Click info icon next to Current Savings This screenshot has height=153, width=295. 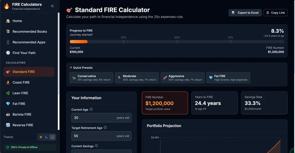click(x=96, y=146)
